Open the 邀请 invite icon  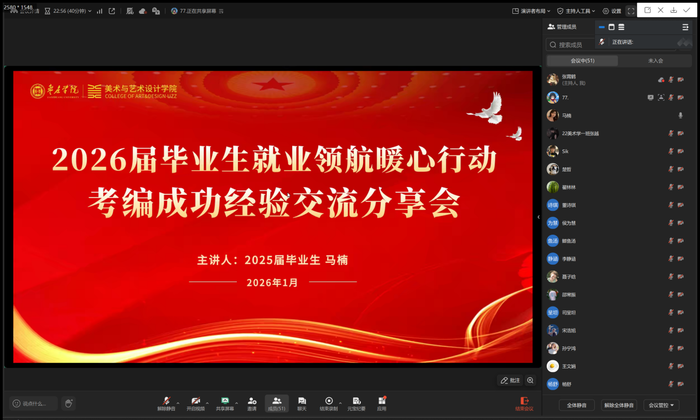(x=252, y=401)
